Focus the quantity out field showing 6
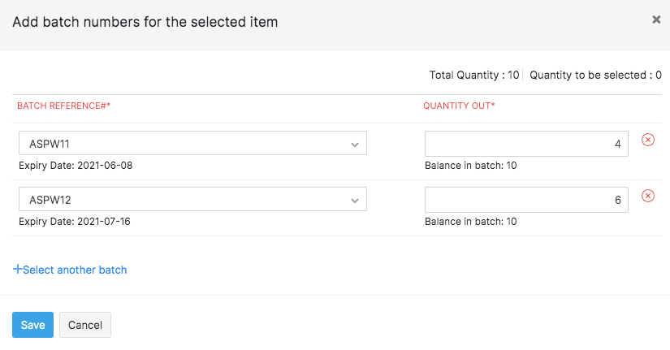670x350 pixels. (525, 200)
